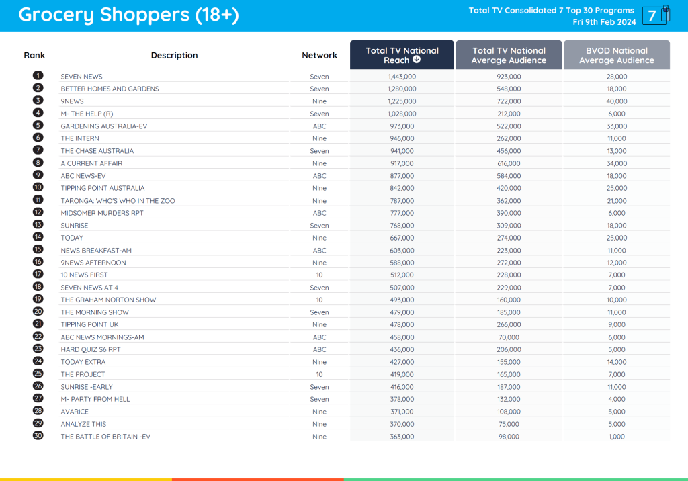This screenshot has width=688, height=481.
Task: Select the BVOD National Average Audience header
Action: [x=616, y=54]
